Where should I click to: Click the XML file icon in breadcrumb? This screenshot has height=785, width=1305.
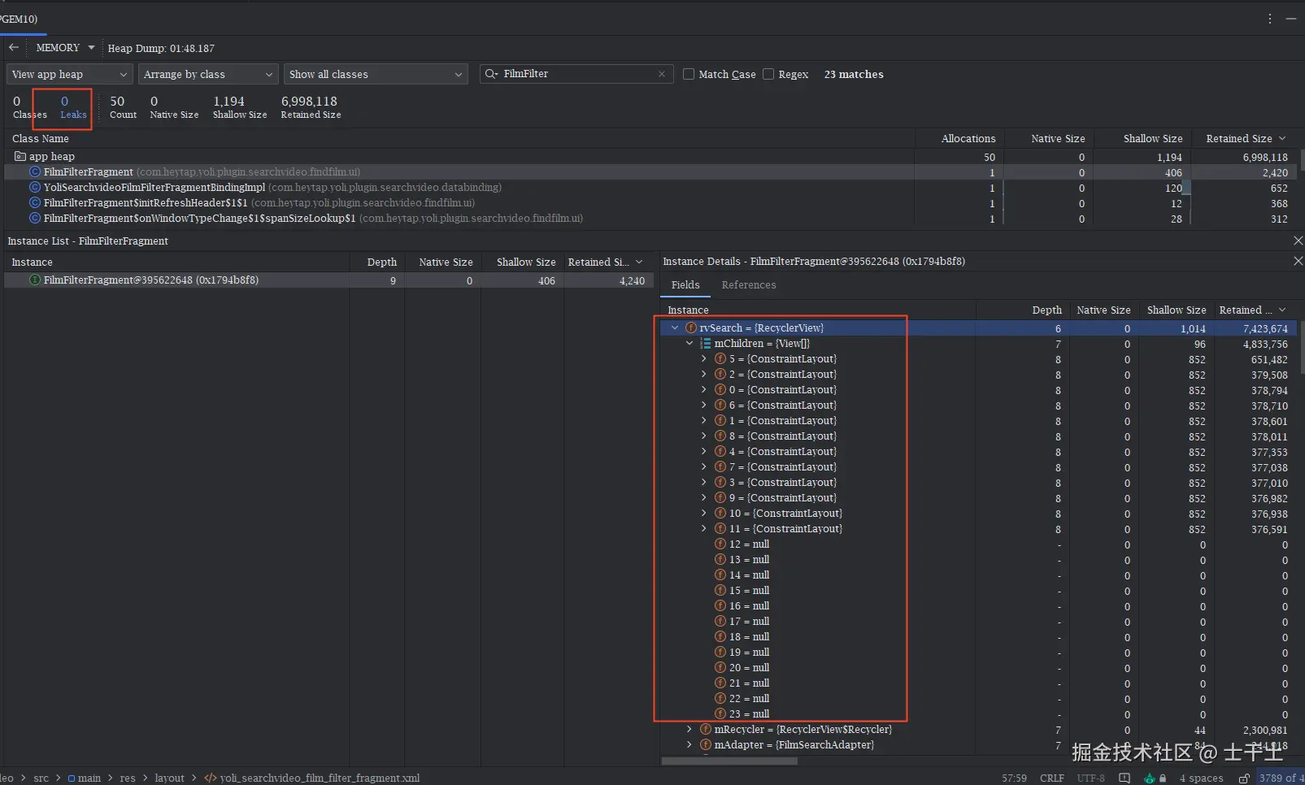click(211, 778)
